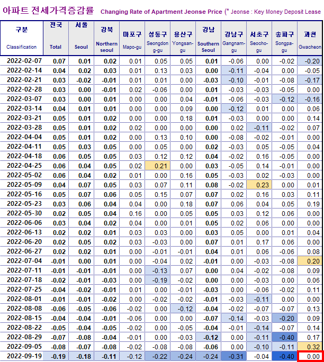Select Gangnam-gu value -0.12 for 2022-03-14
The image size is (324, 362).
[233, 108]
